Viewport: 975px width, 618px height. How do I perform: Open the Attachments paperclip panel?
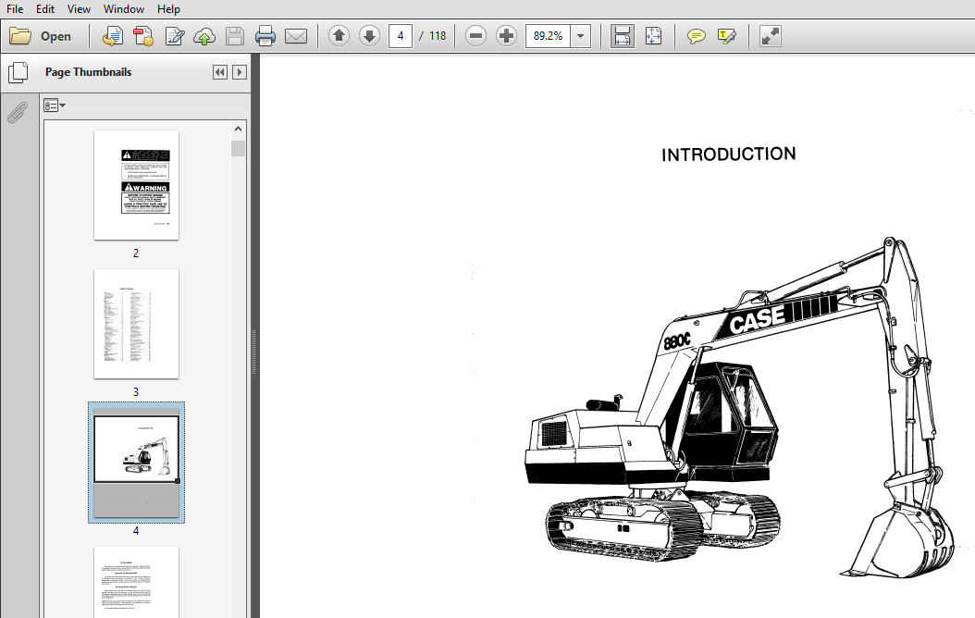18,113
